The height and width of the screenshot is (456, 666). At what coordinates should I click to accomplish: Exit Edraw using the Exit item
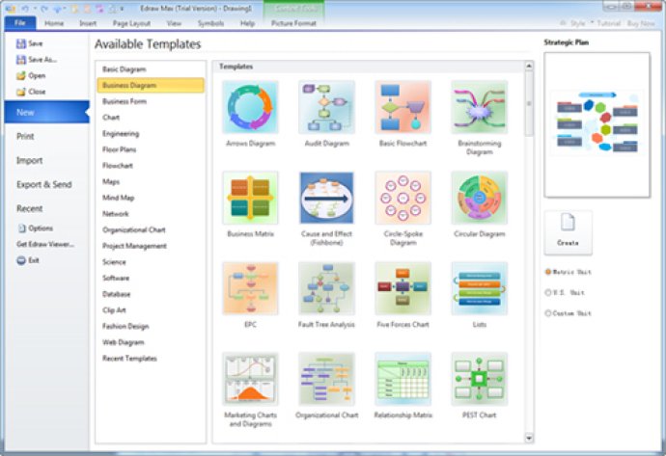pyautogui.click(x=28, y=260)
